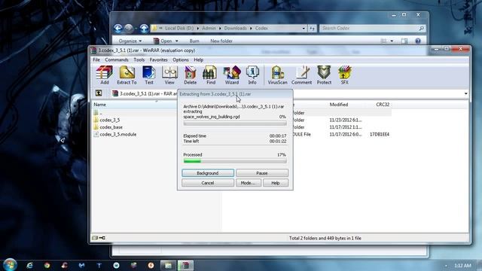Click the Add toolbar icon in WinRAR
The height and width of the screenshot is (271, 482).
point(104,75)
